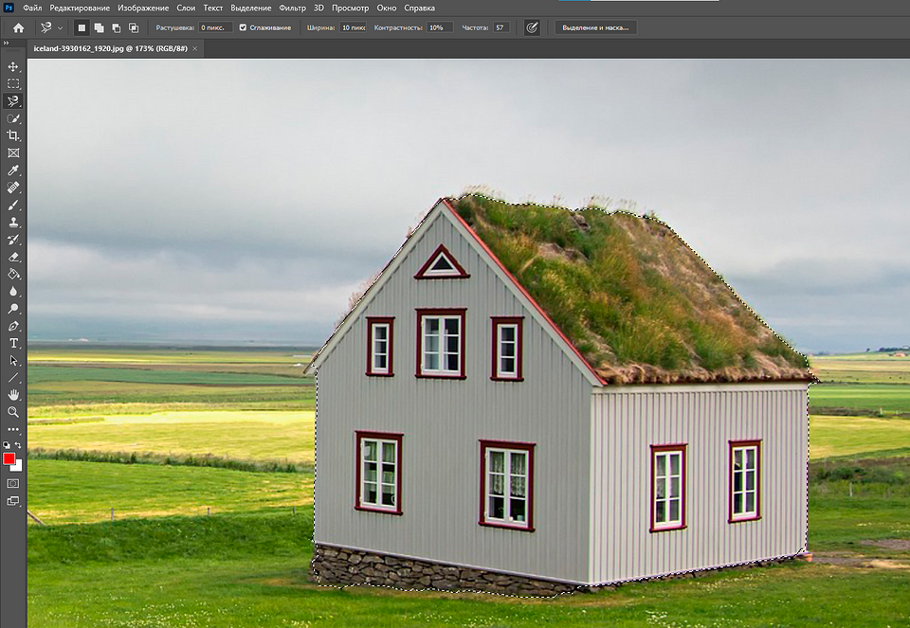Select the Clone Stamp tool

(13, 223)
